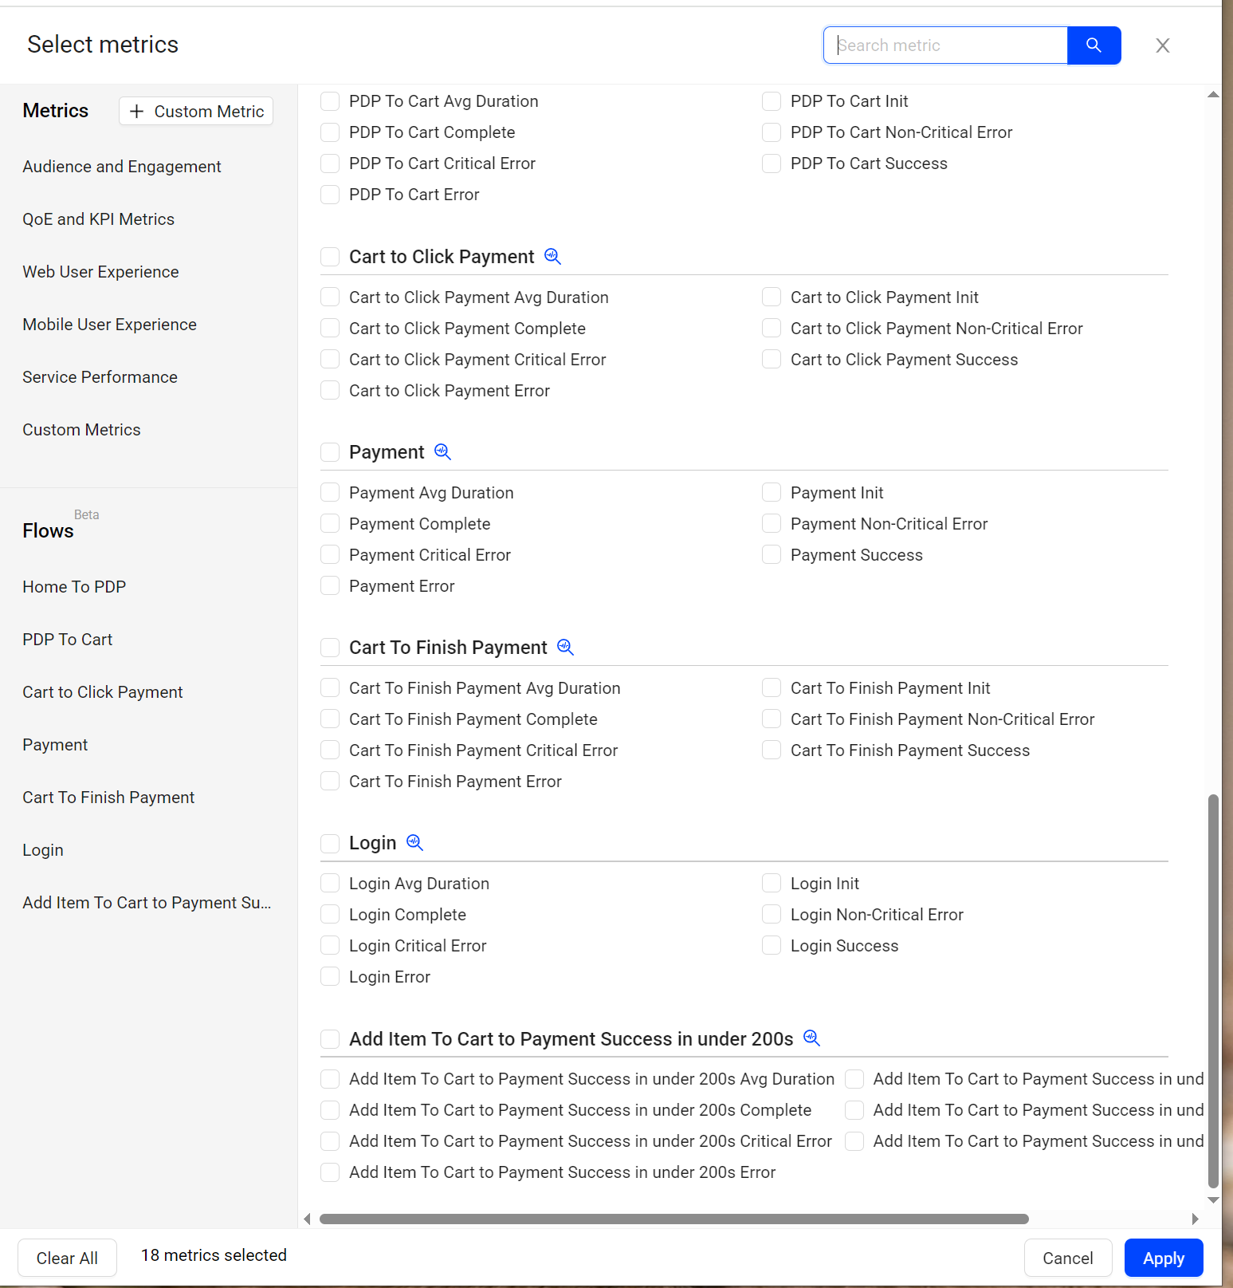Image resolution: width=1233 pixels, height=1288 pixels.
Task: Open Audience and Engagement metrics category
Action: coord(122,167)
